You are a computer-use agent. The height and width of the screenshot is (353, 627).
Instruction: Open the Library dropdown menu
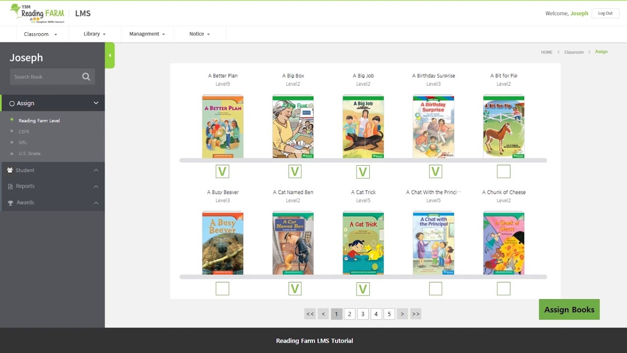pyautogui.click(x=95, y=34)
